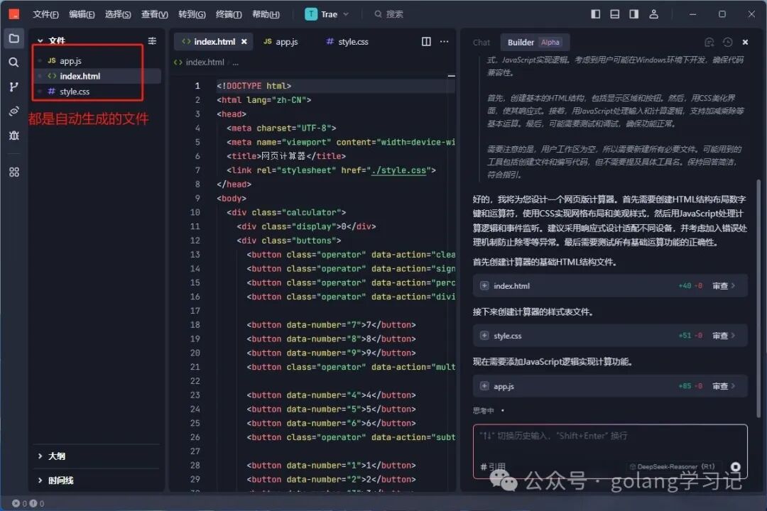Click 审查 review for style.css

724,336
